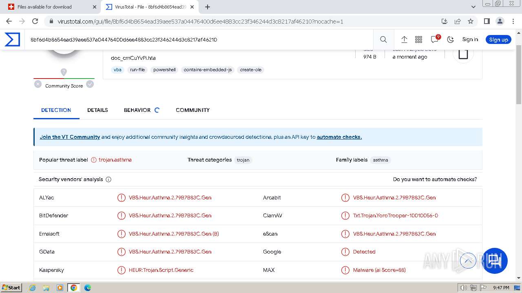The height and width of the screenshot is (293, 522).
Task: Open a new browser tab
Action: [208, 7]
